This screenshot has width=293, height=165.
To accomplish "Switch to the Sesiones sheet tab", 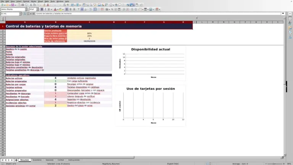I will click(50, 160).
